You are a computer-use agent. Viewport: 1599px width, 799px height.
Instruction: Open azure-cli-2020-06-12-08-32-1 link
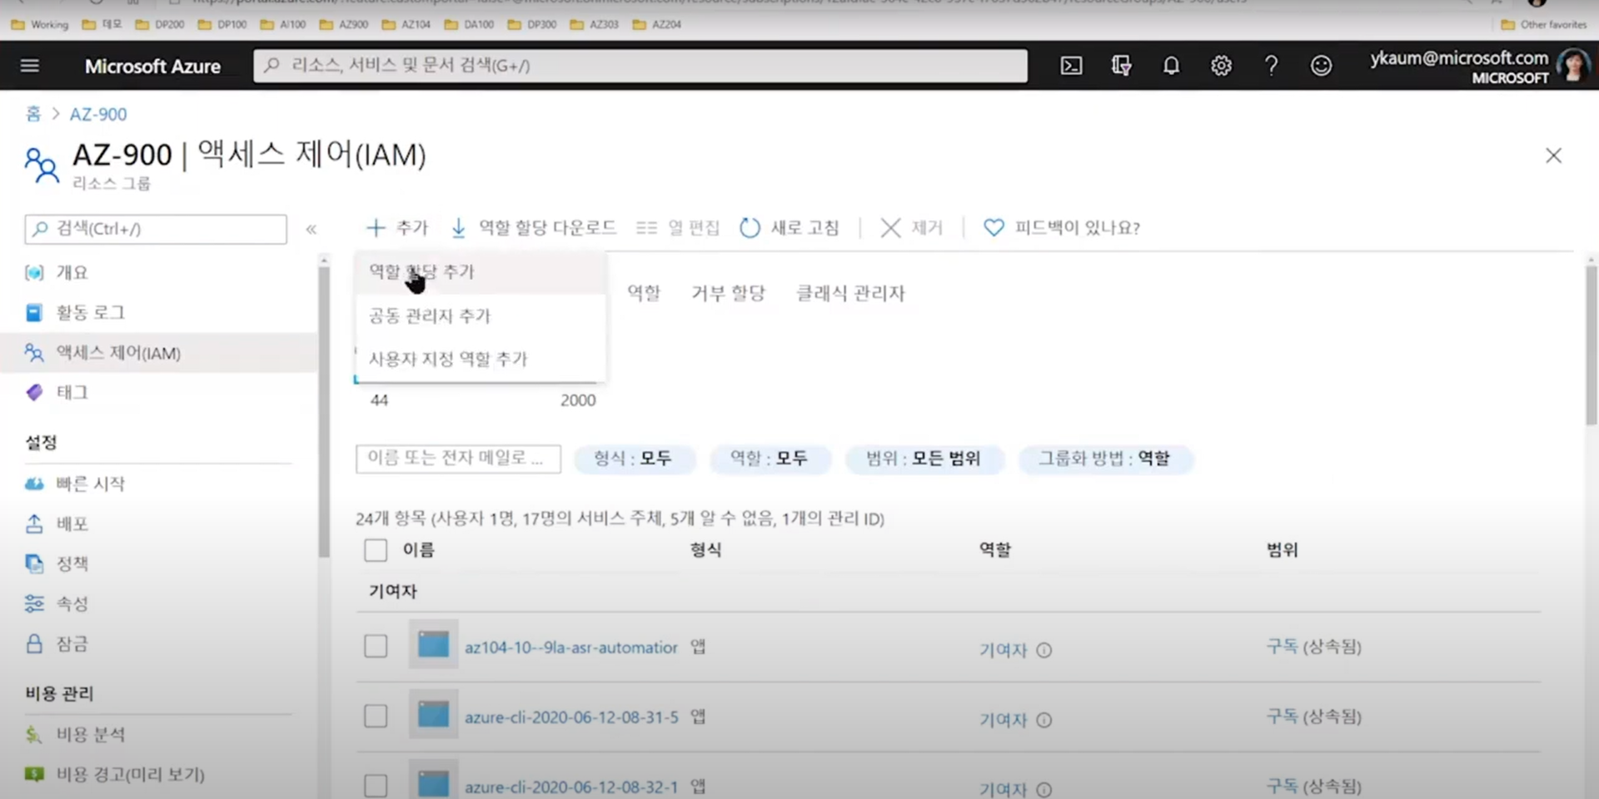571,787
